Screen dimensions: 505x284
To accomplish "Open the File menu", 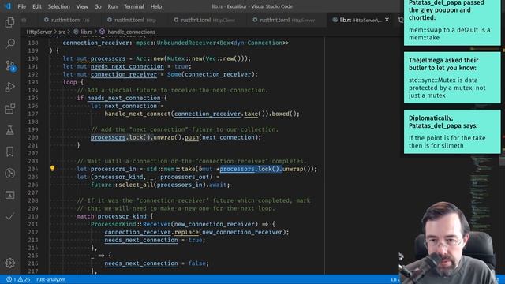I will tap(21, 6).
